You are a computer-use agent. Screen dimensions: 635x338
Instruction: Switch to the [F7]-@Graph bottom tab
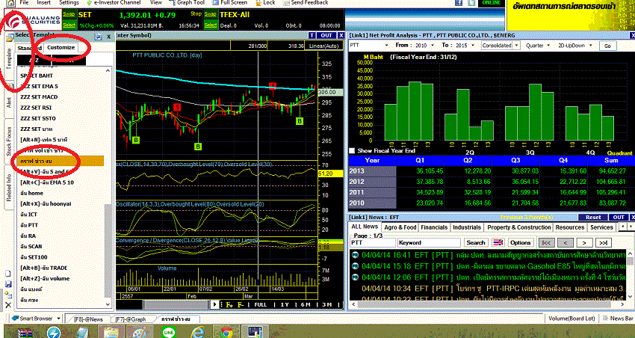pos(131,319)
